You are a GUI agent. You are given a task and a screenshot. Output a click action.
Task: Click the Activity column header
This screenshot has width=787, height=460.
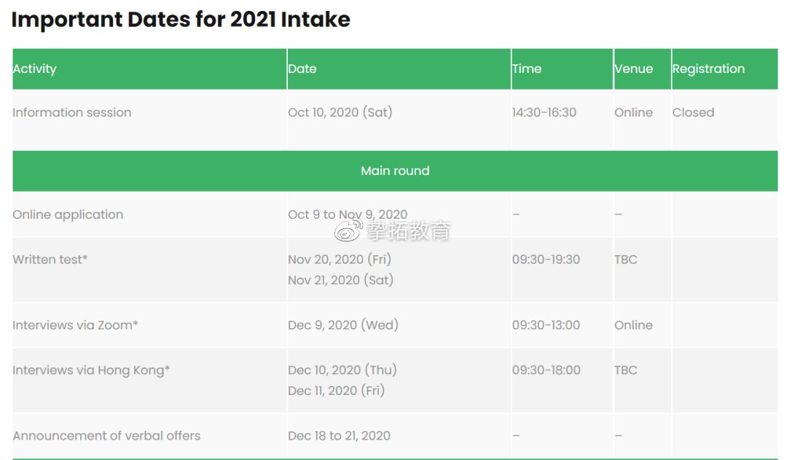(x=34, y=69)
